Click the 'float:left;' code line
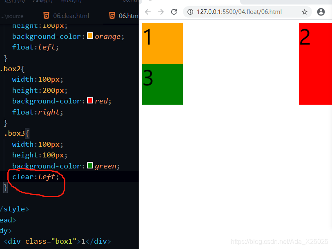The image size is (332, 249). click(x=36, y=47)
